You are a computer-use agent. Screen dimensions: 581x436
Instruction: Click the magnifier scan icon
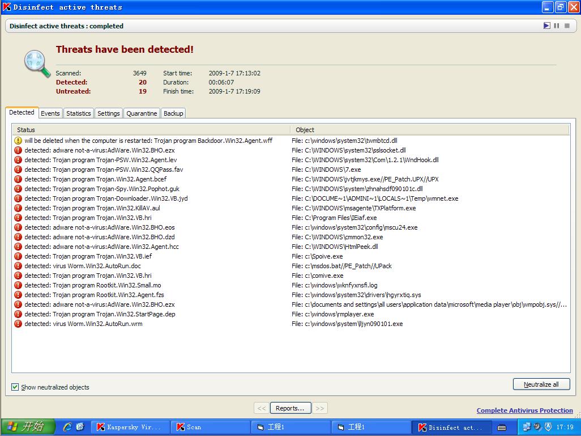(37, 64)
